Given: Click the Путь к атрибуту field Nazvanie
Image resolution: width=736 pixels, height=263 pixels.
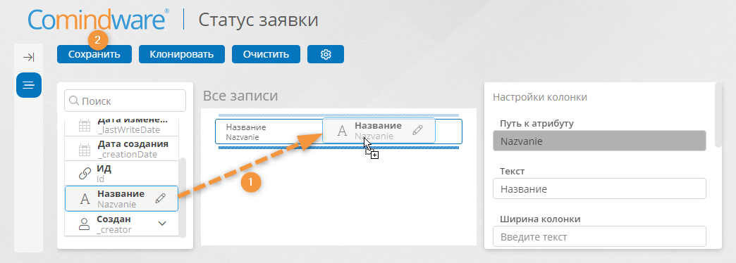Looking at the screenshot, I should click(599, 141).
